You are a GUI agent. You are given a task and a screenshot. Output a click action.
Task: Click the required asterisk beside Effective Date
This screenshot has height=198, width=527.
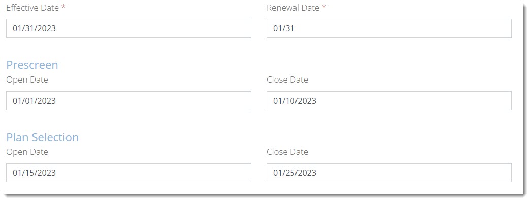63,7
